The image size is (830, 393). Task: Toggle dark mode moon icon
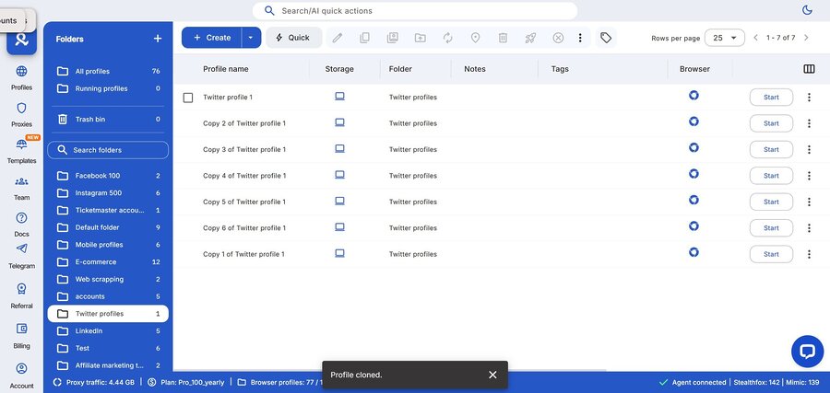coord(807,10)
